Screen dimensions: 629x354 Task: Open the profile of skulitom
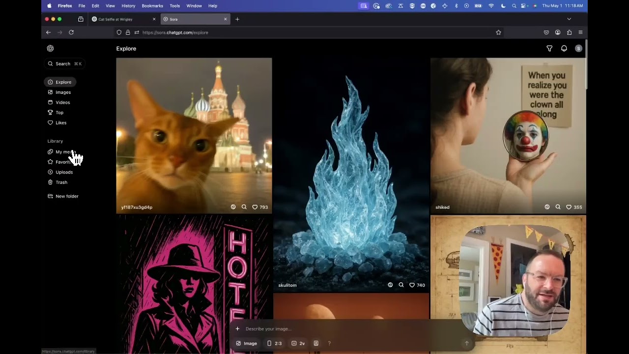tap(287, 285)
